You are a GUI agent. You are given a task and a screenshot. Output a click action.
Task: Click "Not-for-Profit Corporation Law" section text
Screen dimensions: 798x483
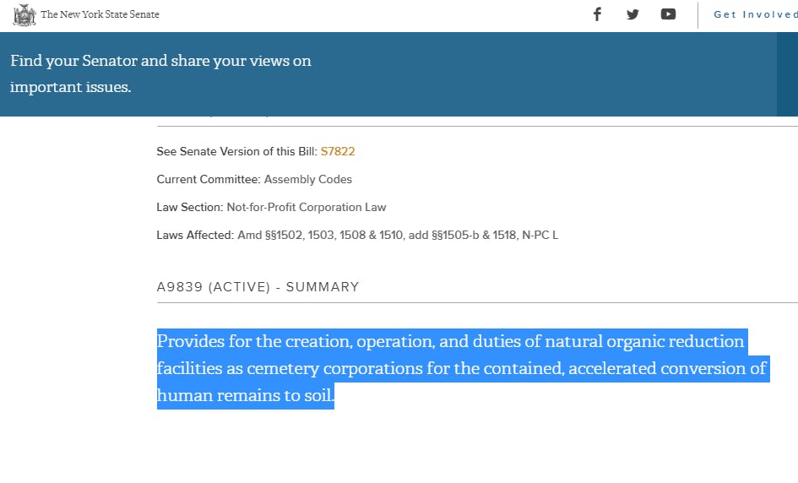coord(307,208)
